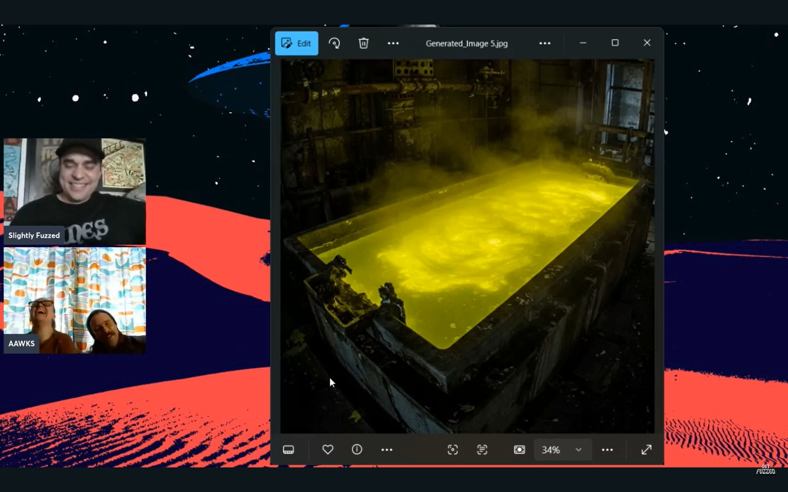Click the visual search scan icon
The height and width of the screenshot is (492, 788).
click(x=453, y=450)
